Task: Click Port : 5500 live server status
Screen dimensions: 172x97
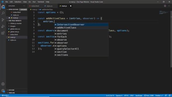Action: [149, 96]
